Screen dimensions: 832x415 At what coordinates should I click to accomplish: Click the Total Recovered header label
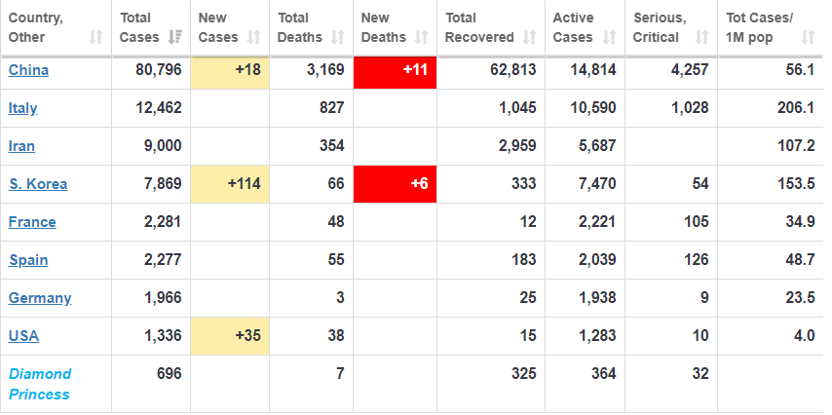(479, 27)
